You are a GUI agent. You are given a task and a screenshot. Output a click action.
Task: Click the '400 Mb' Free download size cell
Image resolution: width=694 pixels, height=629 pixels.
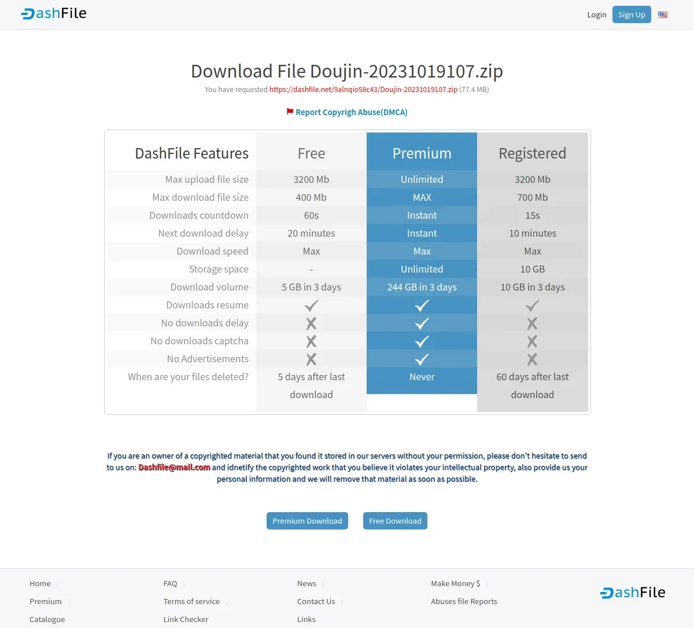[311, 197]
